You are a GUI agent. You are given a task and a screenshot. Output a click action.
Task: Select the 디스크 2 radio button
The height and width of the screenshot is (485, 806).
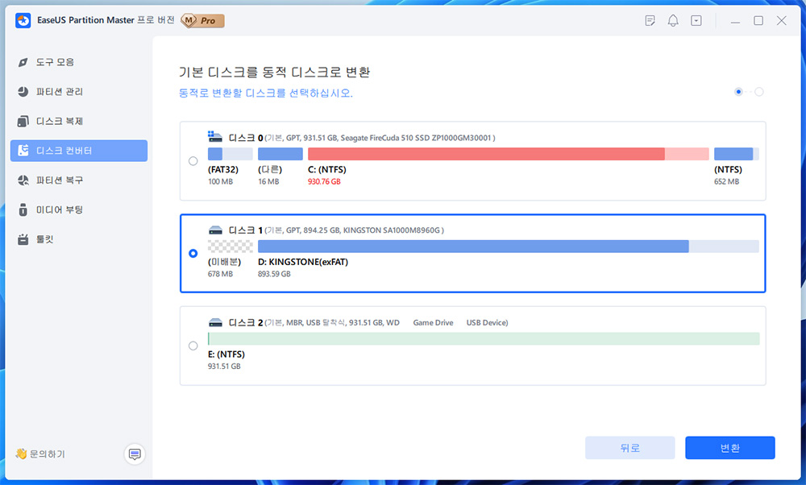pos(193,346)
